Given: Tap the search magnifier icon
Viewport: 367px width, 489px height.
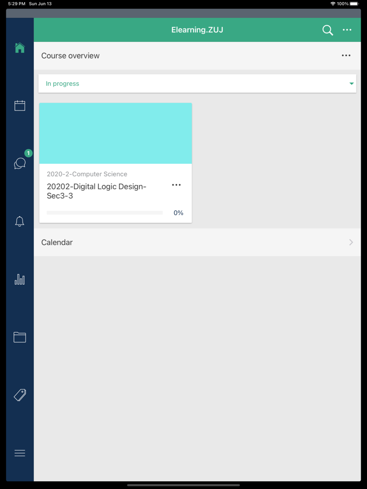Looking at the screenshot, I should [x=328, y=30].
